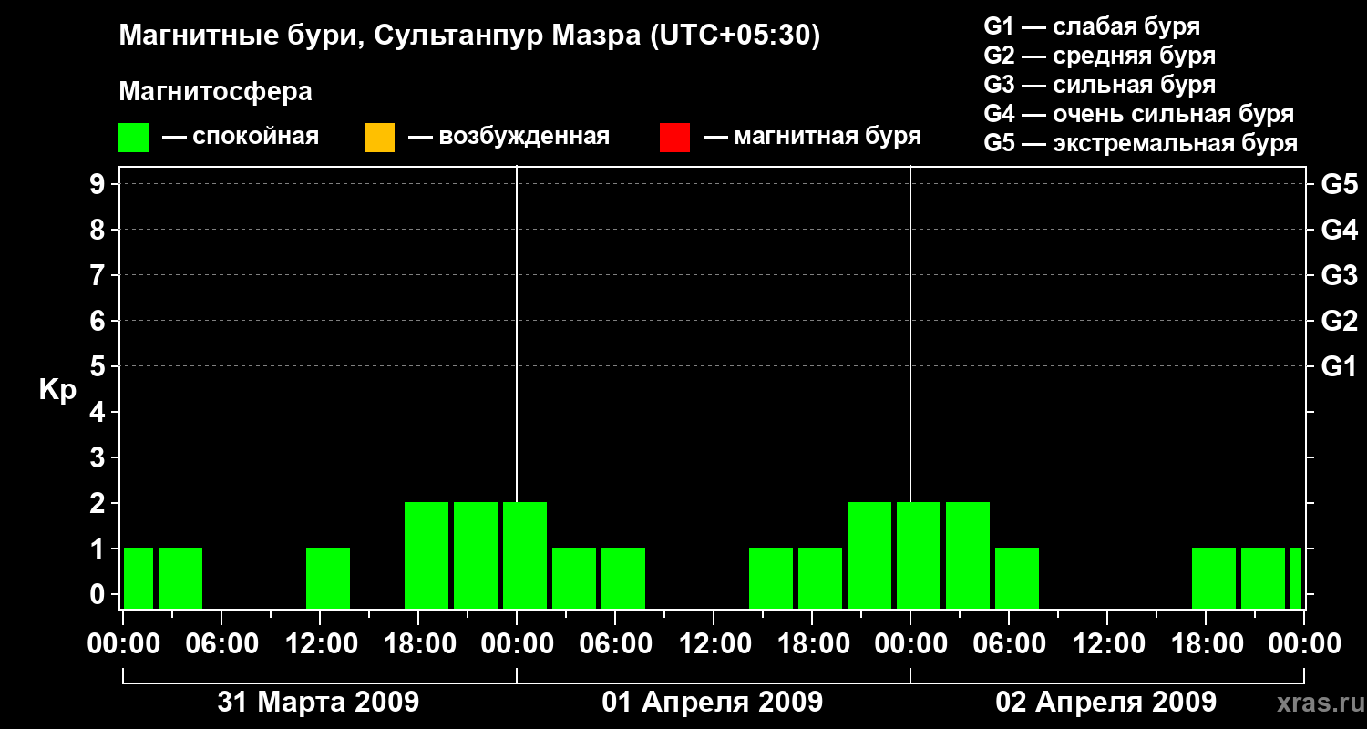This screenshot has height=729, width=1367.
Task: Select the — магнитная буря legend label
Action: 812,138
